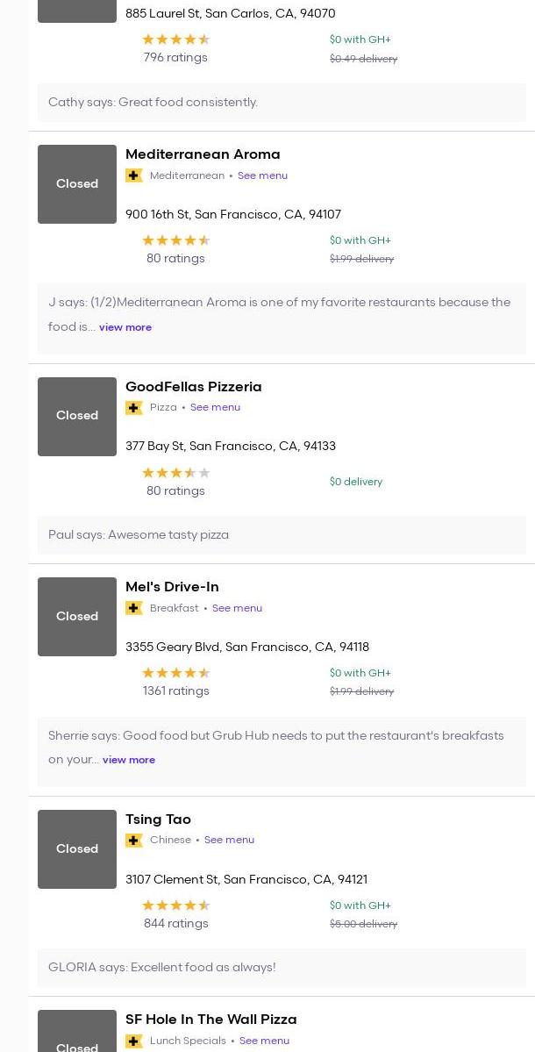The height and width of the screenshot is (1052, 535).
Task: Click GH+ badge icon for Mel's Drive-In
Action: click(134, 608)
